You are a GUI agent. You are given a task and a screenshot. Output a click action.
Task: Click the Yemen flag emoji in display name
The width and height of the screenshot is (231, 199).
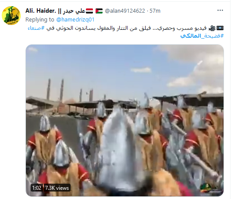[x=89, y=11]
